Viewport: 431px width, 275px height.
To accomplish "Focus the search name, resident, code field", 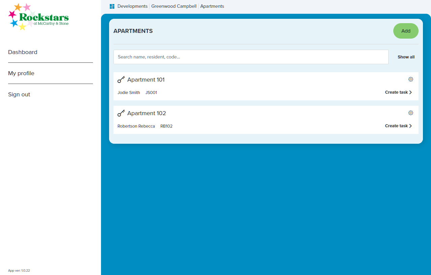I will 251,57.
